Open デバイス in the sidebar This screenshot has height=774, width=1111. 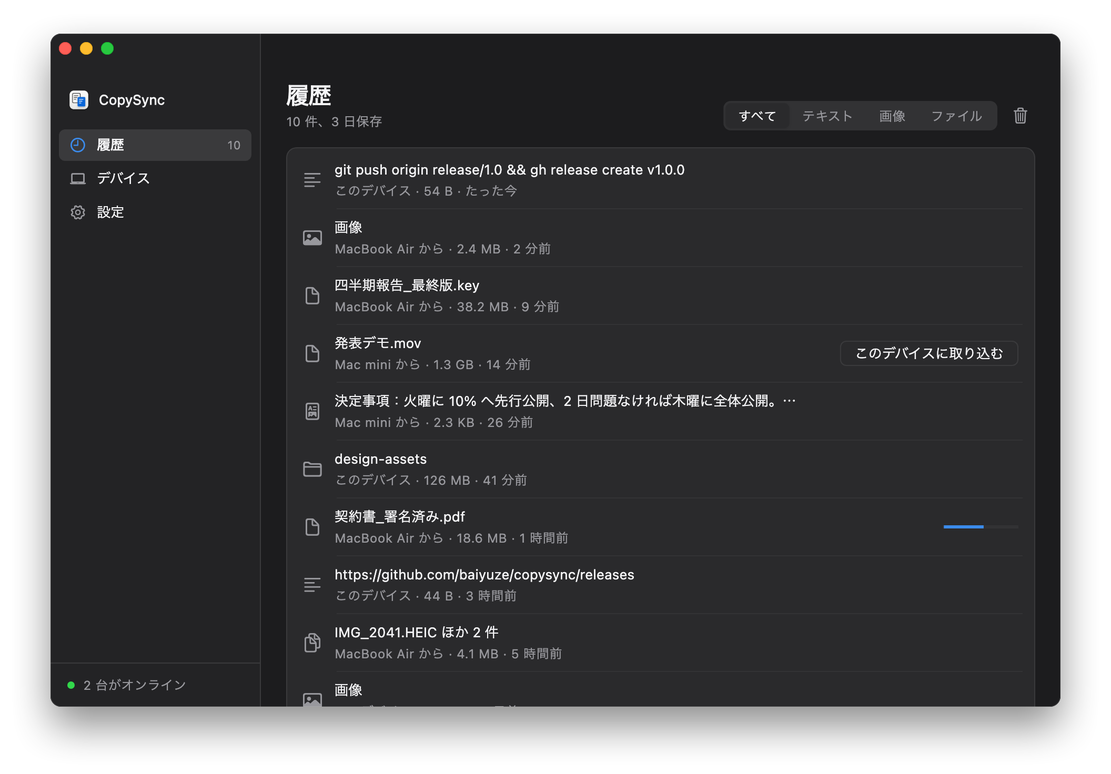(155, 179)
